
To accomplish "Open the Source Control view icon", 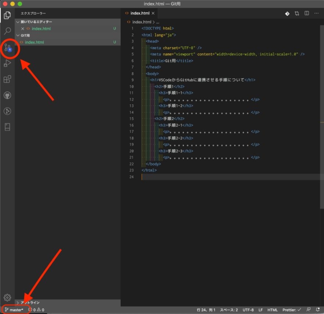I will (x=8, y=48).
